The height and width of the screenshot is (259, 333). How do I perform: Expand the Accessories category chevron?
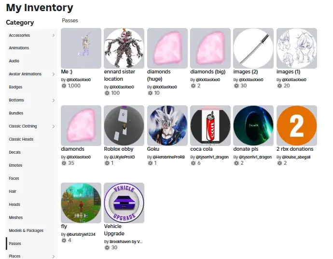pyautogui.click(x=54, y=35)
